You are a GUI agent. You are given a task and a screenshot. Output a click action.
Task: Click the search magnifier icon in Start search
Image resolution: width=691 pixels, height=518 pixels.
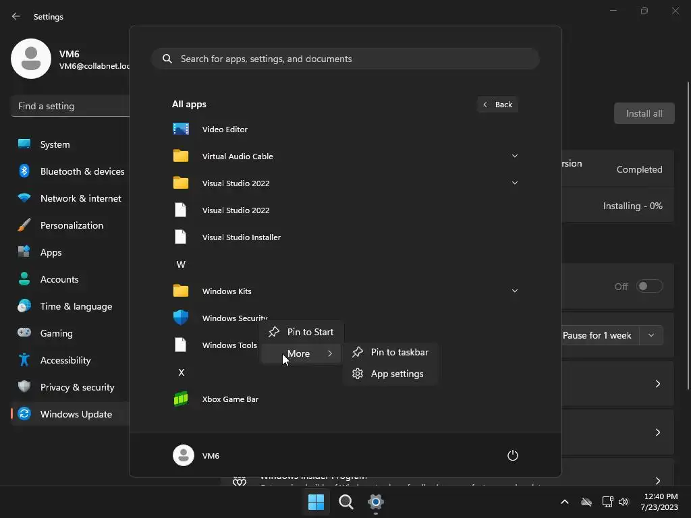pyautogui.click(x=167, y=59)
